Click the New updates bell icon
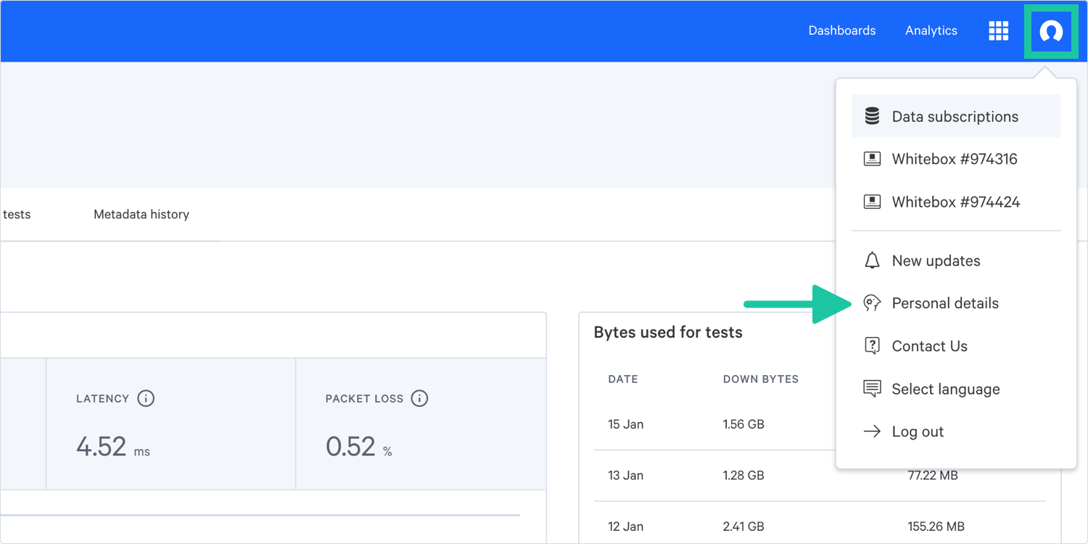This screenshot has height=544, width=1088. pos(872,260)
